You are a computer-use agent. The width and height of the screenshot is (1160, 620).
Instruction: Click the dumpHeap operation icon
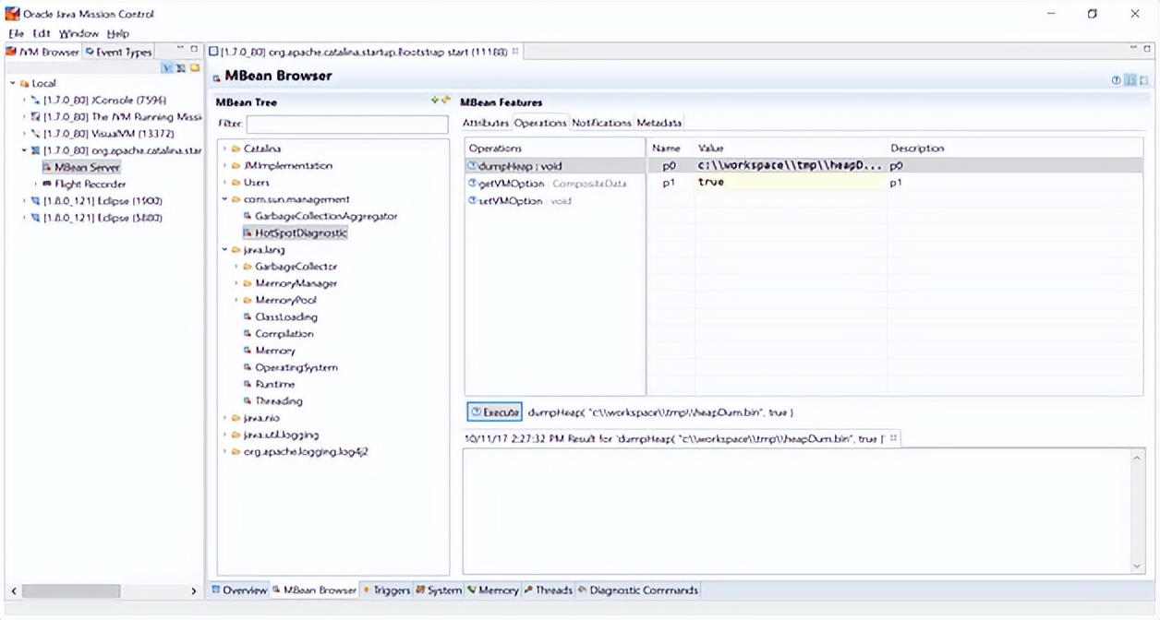point(473,166)
